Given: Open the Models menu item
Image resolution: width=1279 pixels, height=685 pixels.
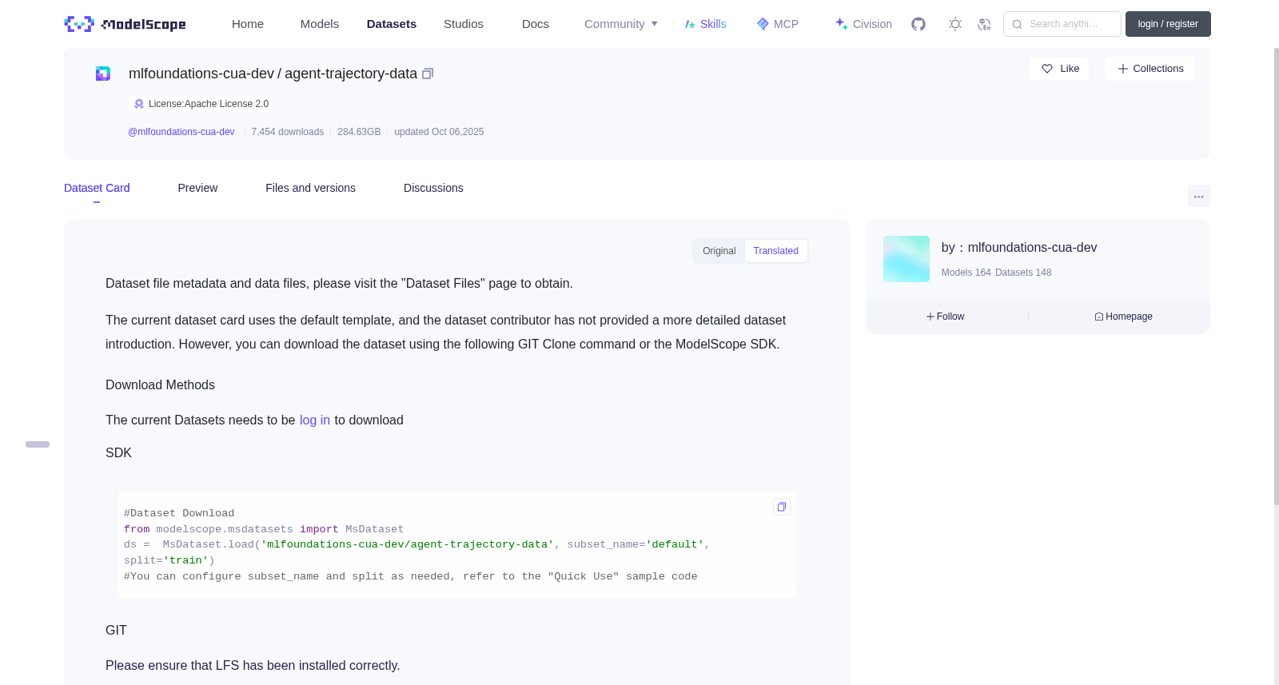Looking at the screenshot, I should tap(320, 24).
